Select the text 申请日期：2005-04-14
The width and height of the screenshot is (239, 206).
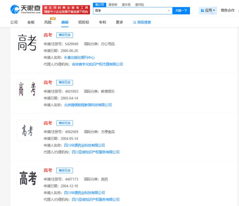coord(61,98)
